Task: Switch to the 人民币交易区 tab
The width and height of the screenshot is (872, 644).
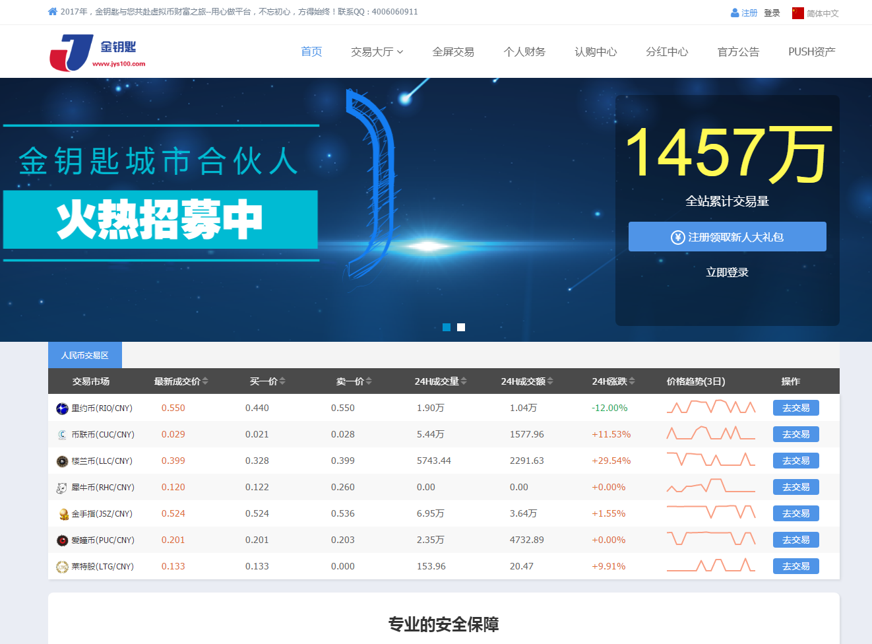Action: click(84, 354)
